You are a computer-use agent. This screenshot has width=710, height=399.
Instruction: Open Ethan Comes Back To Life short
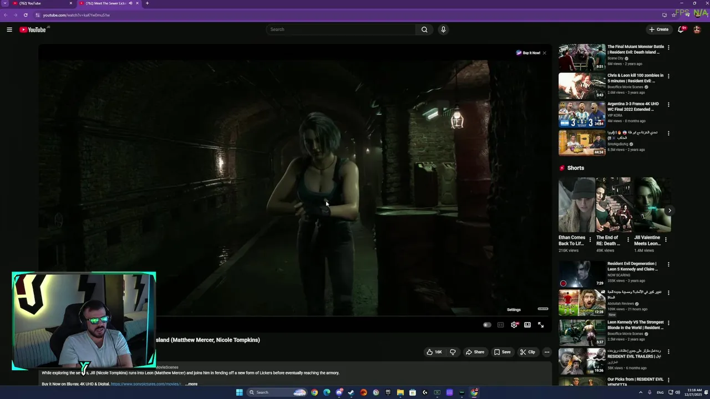pos(576,205)
